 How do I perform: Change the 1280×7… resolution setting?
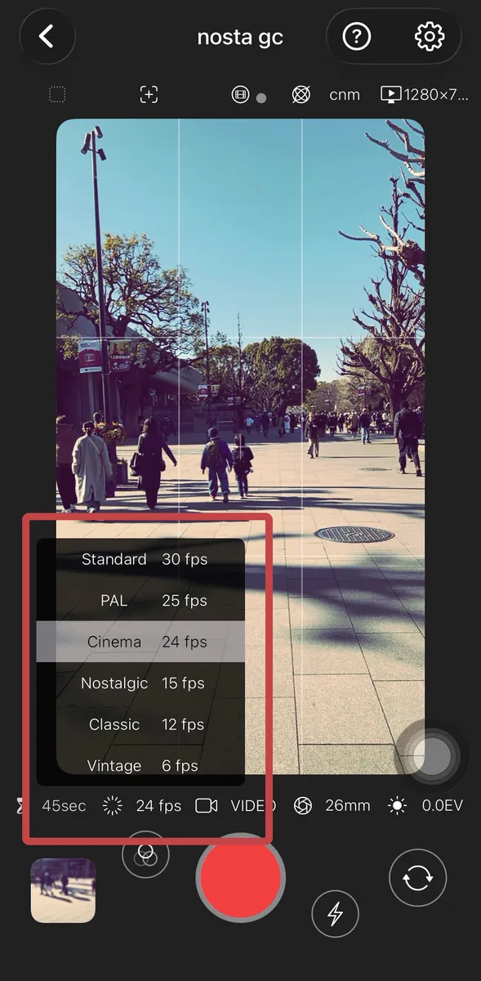425,95
